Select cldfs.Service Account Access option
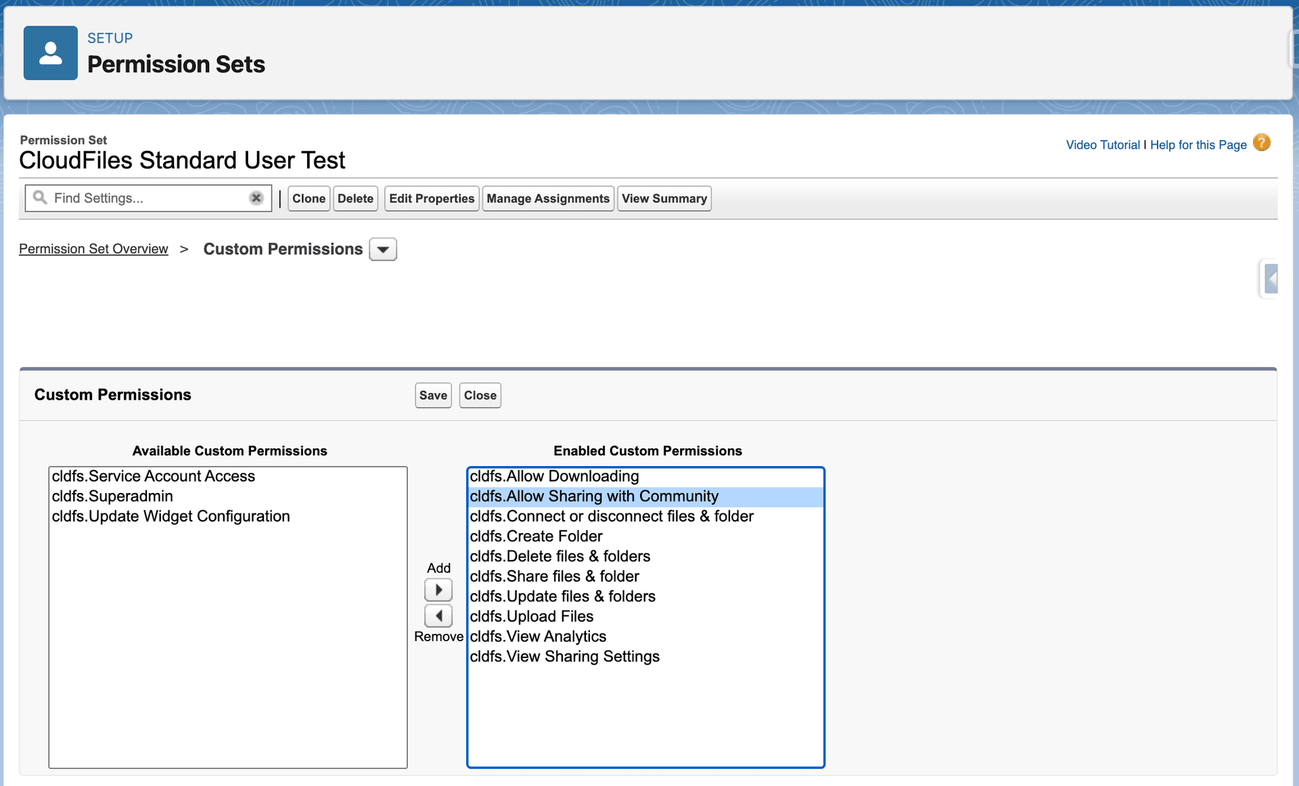This screenshot has height=786, width=1299. [x=153, y=476]
